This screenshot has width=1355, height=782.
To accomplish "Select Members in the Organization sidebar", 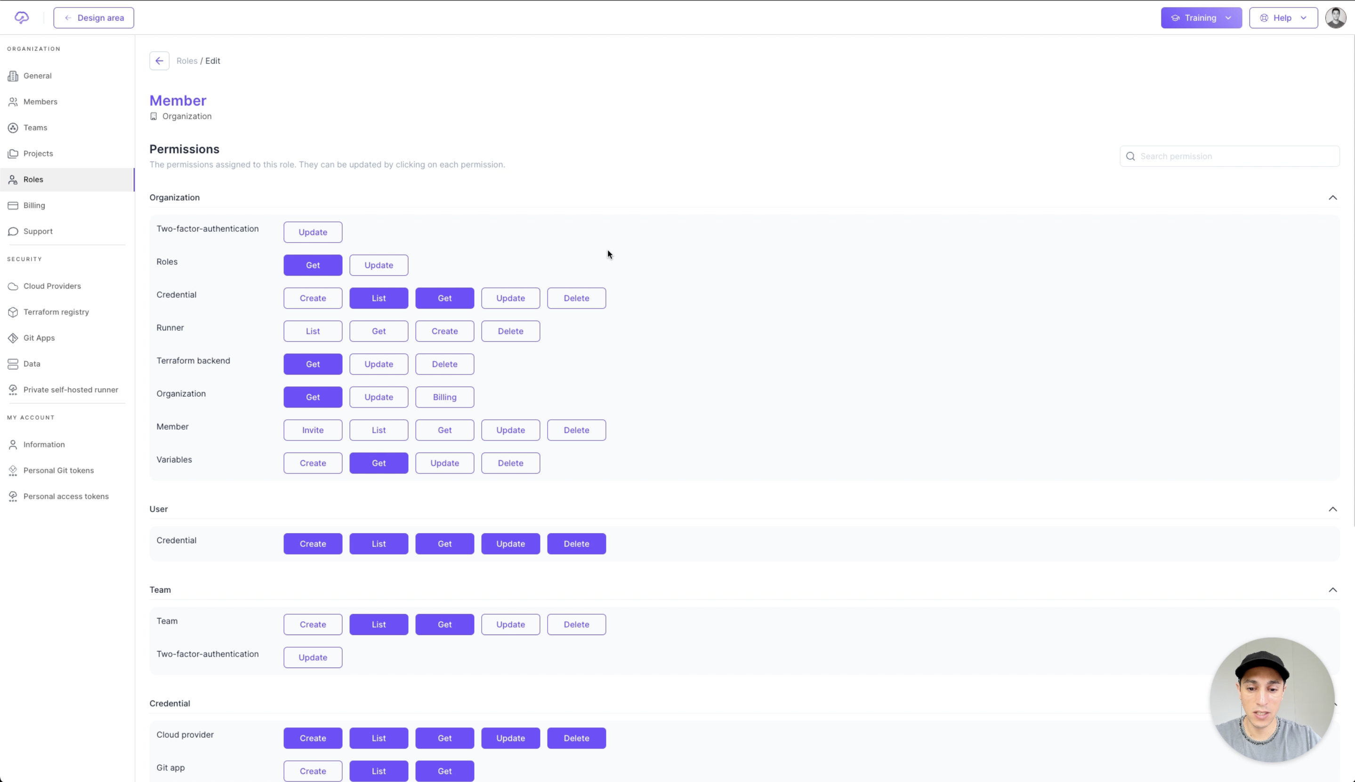I will click(40, 101).
